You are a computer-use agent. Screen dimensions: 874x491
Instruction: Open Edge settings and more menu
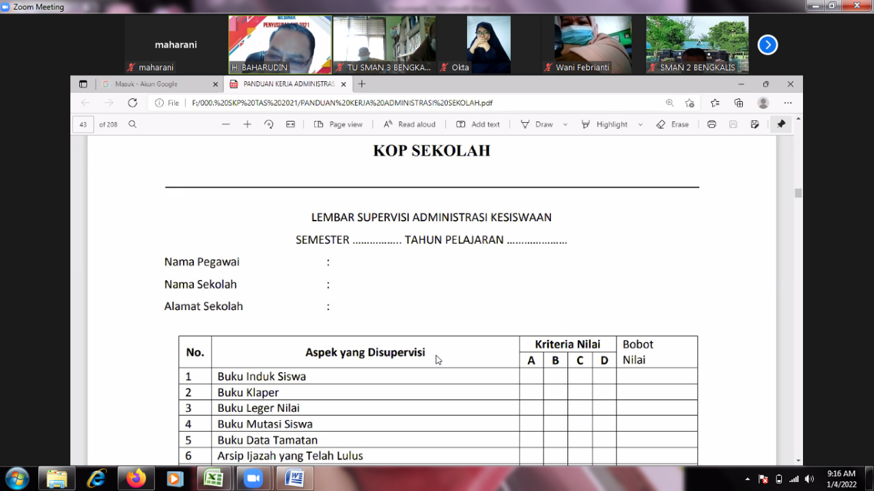(x=788, y=103)
